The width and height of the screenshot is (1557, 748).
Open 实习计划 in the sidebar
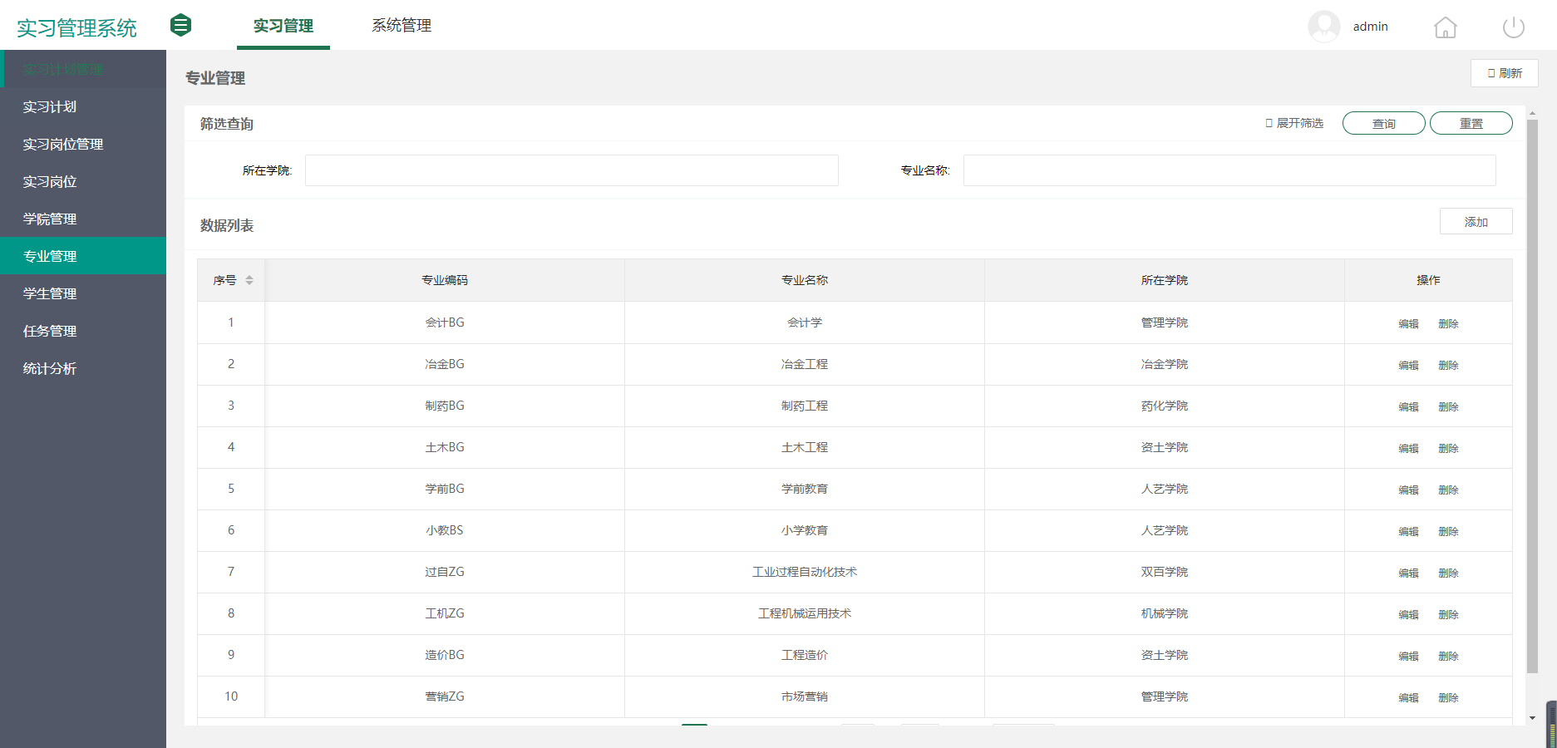tap(83, 106)
